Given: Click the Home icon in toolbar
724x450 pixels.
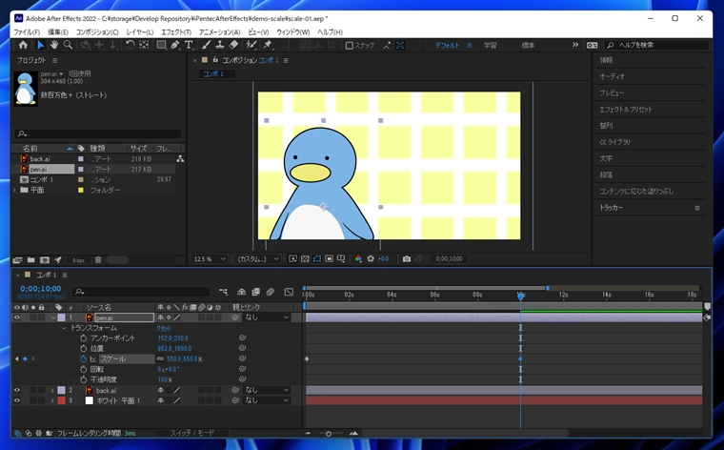Looking at the screenshot, I should [23, 45].
